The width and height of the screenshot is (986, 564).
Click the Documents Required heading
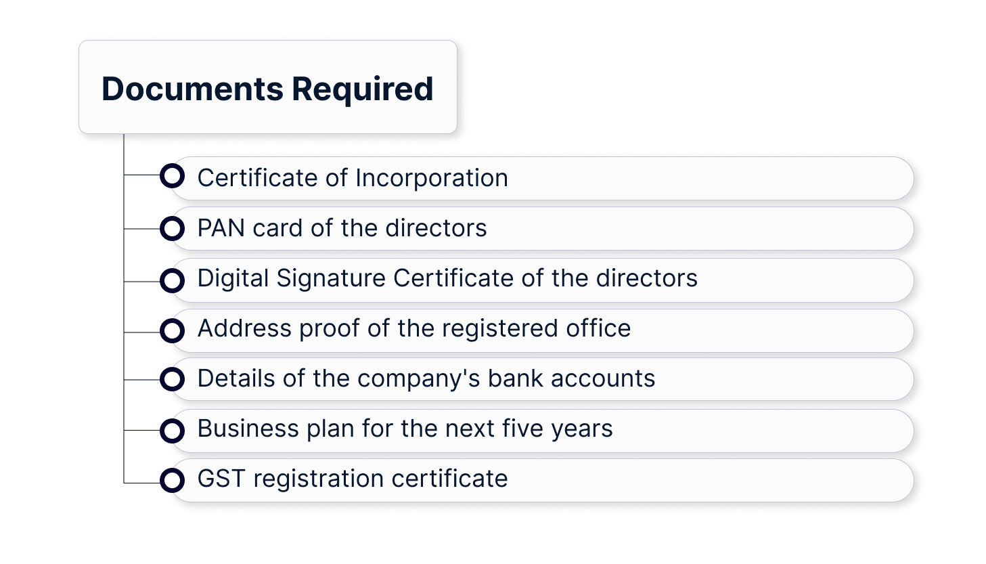(x=267, y=89)
